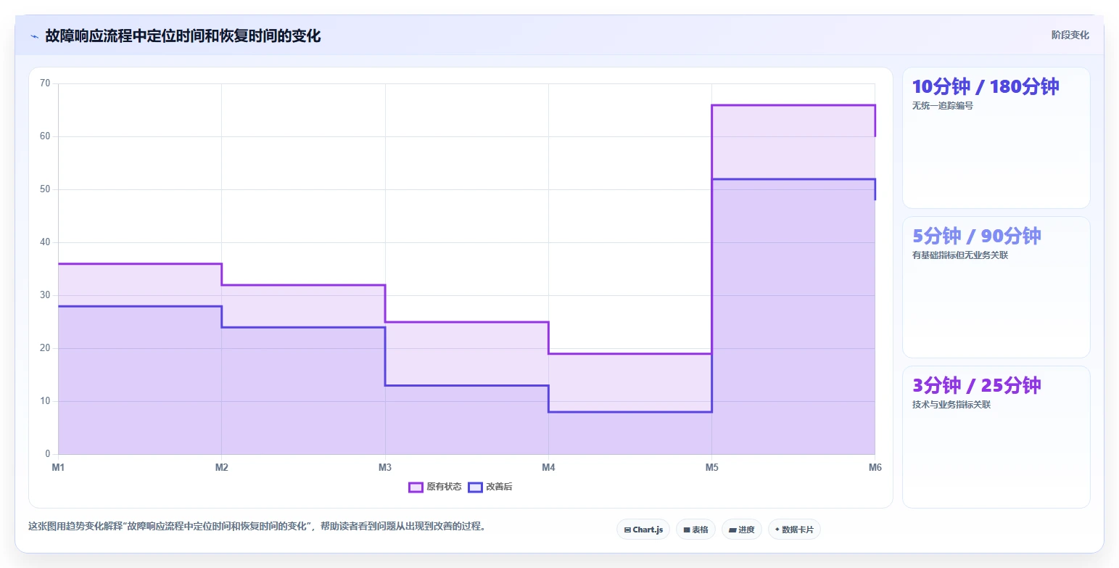Image resolution: width=1119 pixels, height=568 pixels.
Task: Click the description sentence below the chart
Action: pos(257,527)
